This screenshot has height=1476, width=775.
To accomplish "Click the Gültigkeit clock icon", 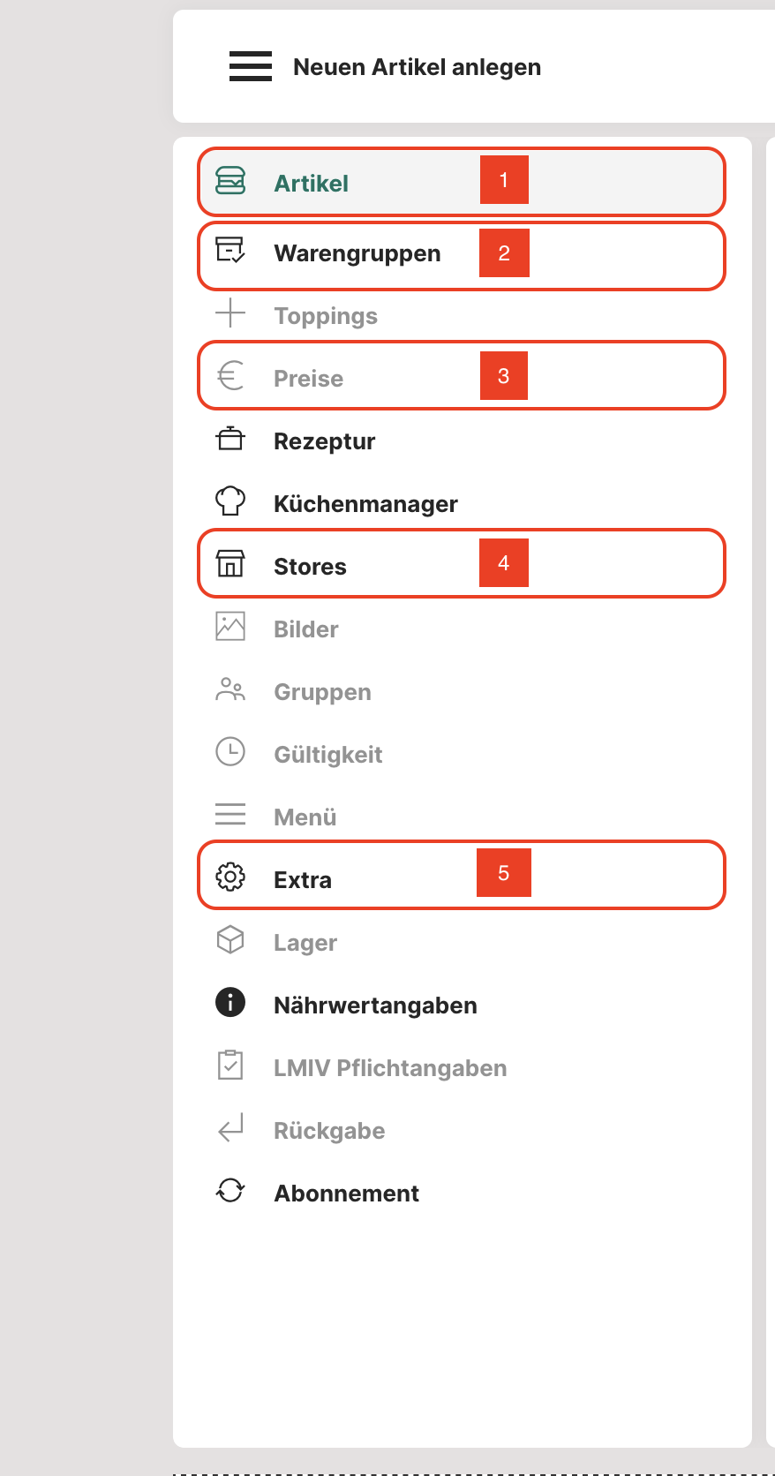I will 230,751.
